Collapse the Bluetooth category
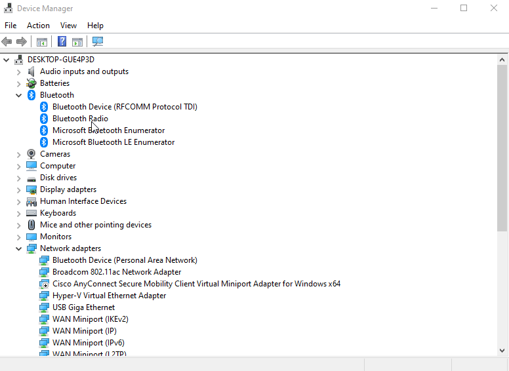This screenshot has height=371, width=509. click(x=18, y=95)
